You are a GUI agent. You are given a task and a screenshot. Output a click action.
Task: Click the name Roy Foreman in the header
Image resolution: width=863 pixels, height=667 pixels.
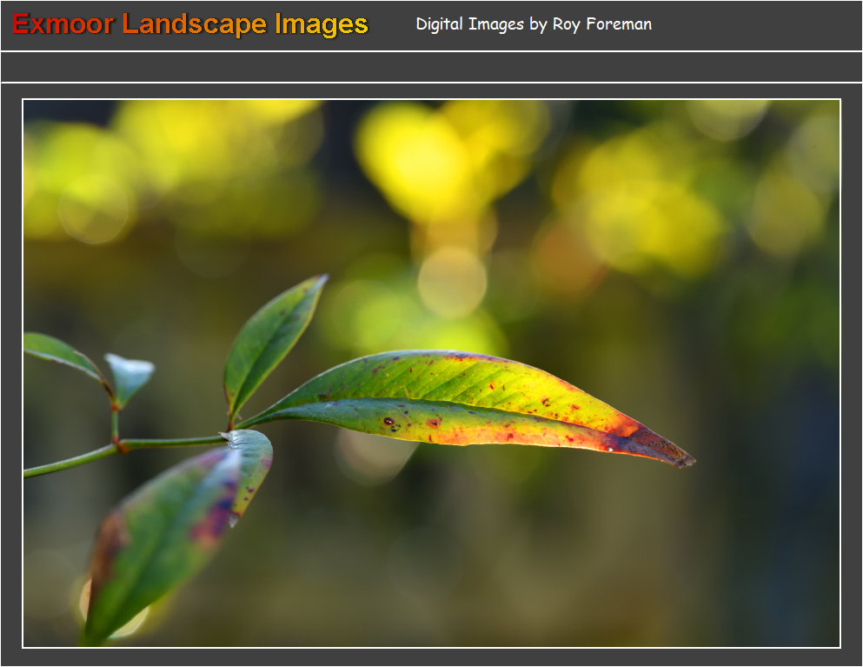click(601, 24)
